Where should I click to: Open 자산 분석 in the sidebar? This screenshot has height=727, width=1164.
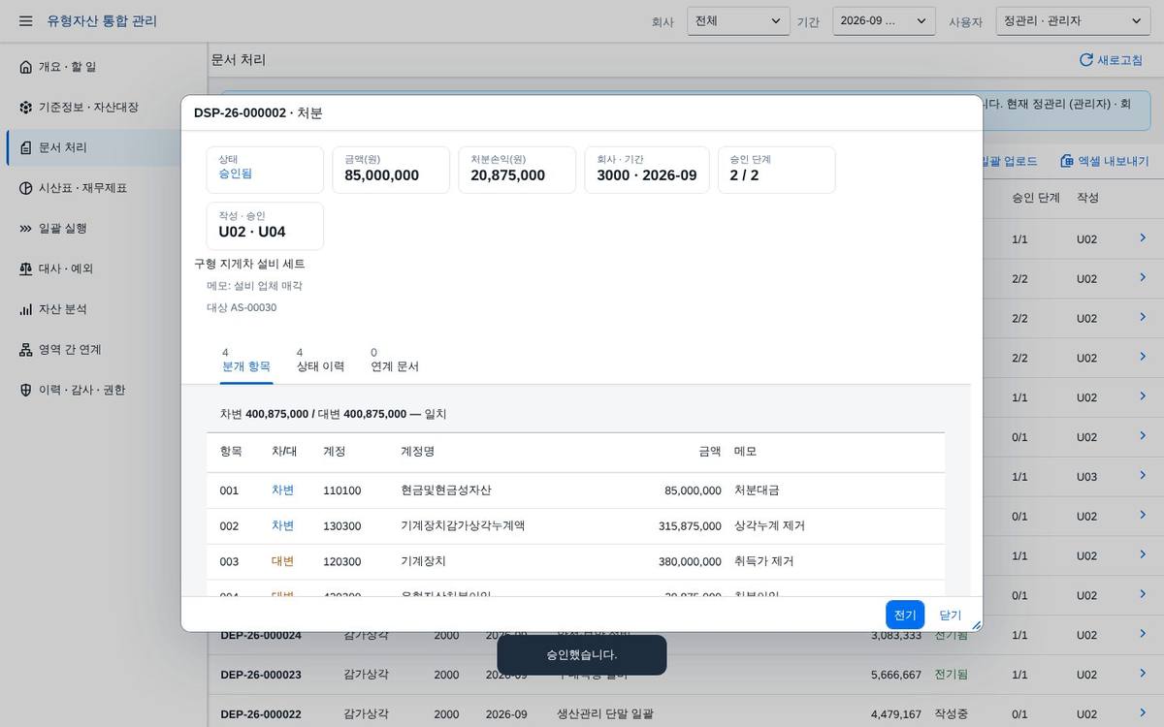pos(104,309)
